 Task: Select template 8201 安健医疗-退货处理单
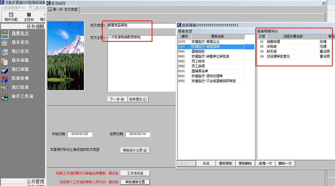click(211, 76)
